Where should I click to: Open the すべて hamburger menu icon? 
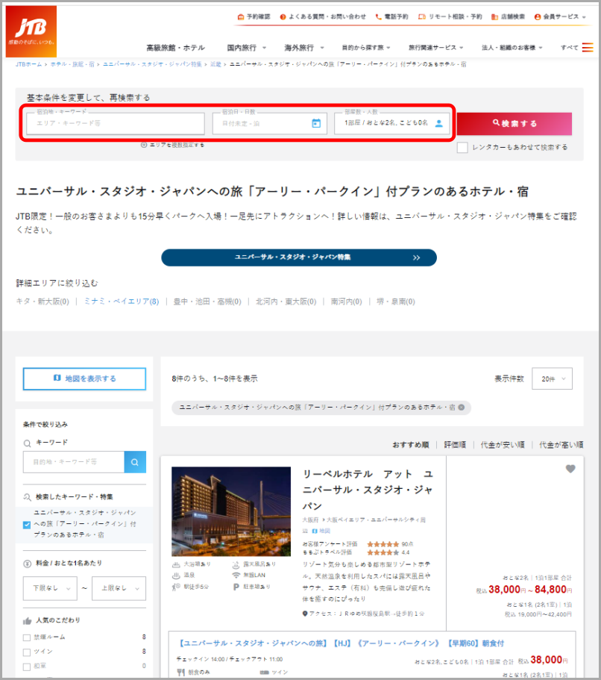point(588,47)
